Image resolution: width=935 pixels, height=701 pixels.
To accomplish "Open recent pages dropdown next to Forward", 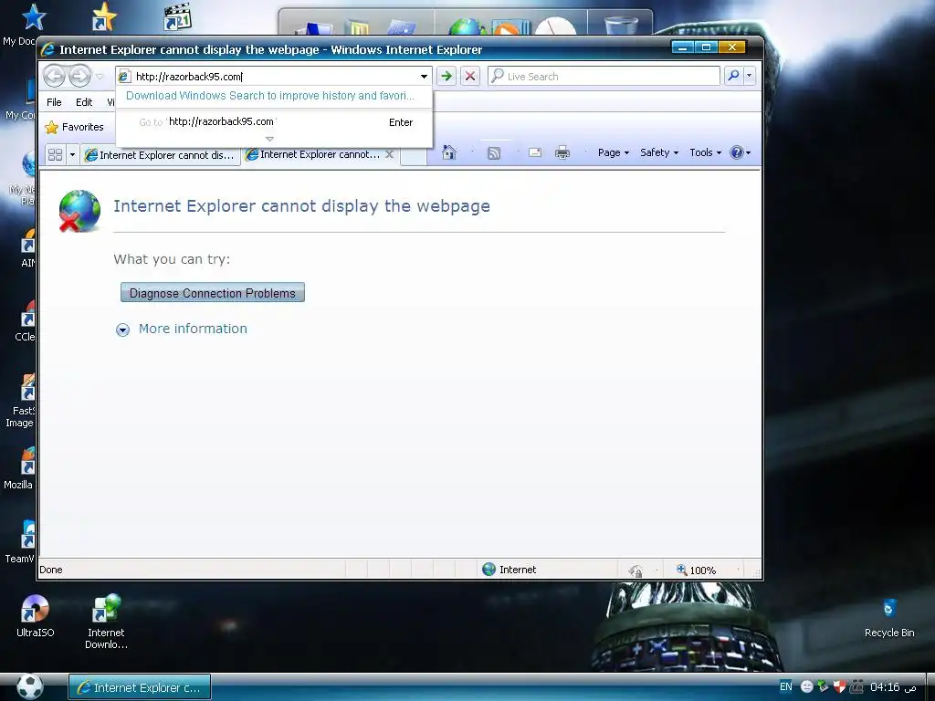I will click(x=100, y=77).
